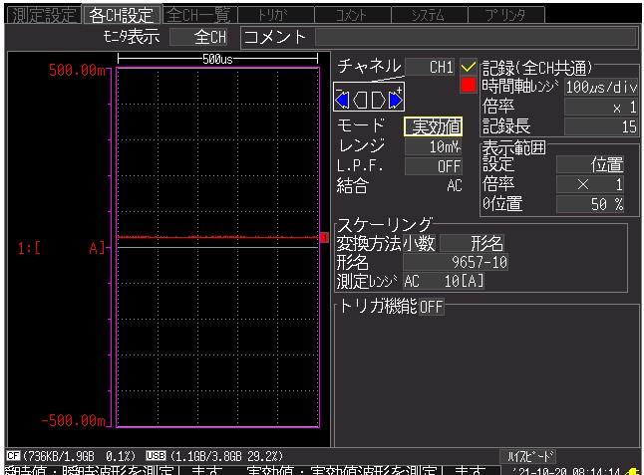Screen dimensions: 644x475
Task: Open the range field 10mV
Action: click(x=434, y=146)
